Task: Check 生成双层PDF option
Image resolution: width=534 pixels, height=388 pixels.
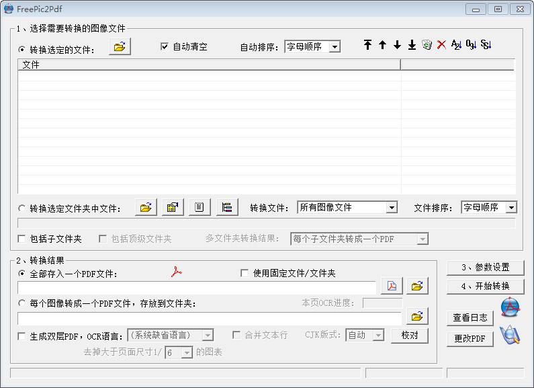Action: point(22,336)
